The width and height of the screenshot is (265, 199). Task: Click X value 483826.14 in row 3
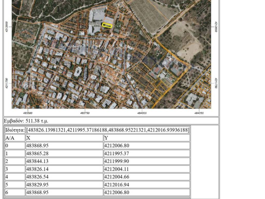(x=37, y=169)
